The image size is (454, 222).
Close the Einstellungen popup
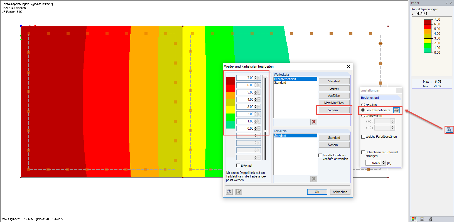399,90
